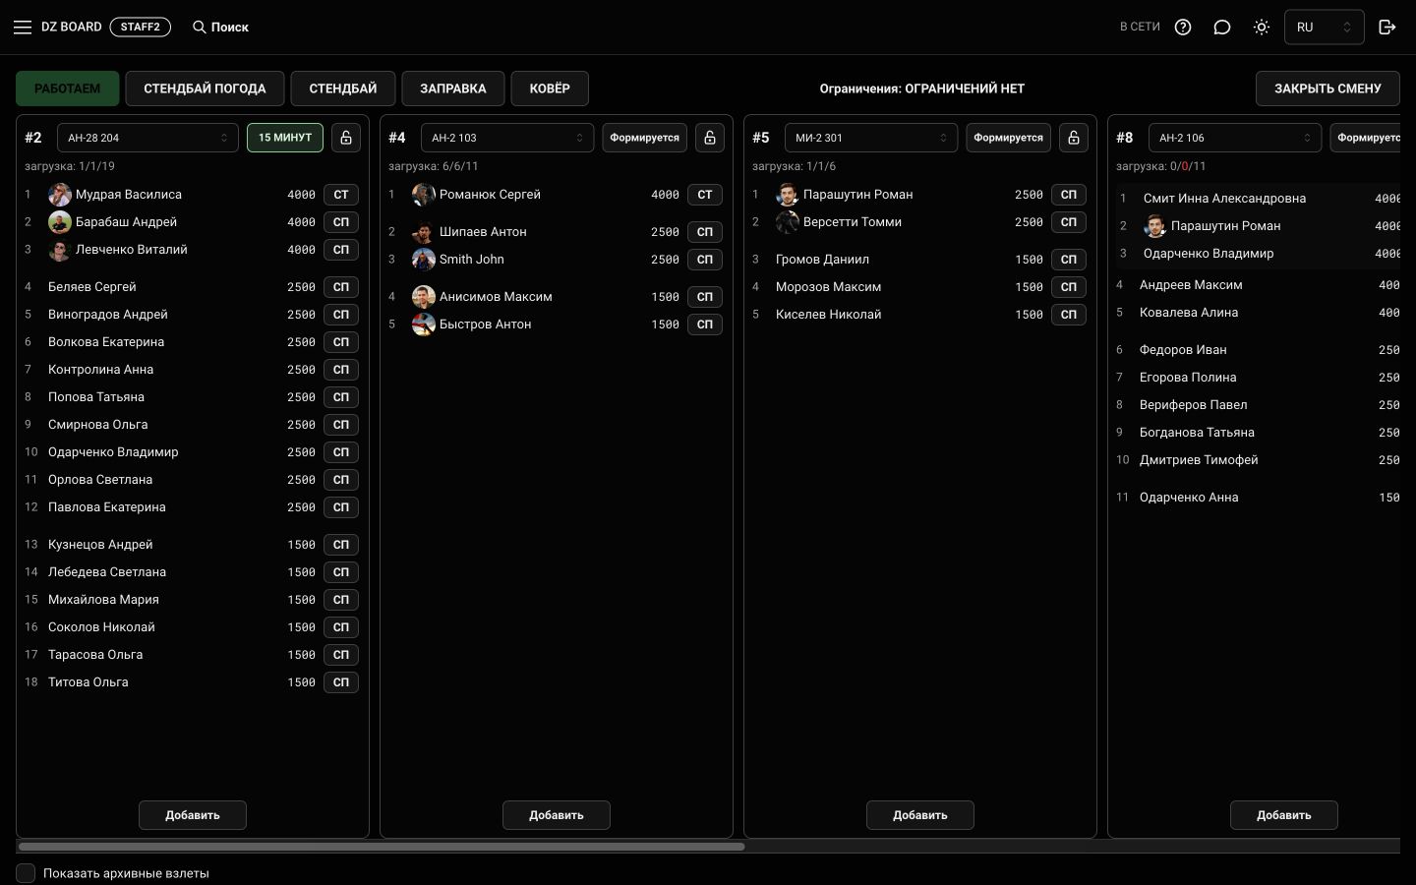Screen dimensions: 1416x885
Task: Click Шипаев Антон avatar
Action: 424,232
